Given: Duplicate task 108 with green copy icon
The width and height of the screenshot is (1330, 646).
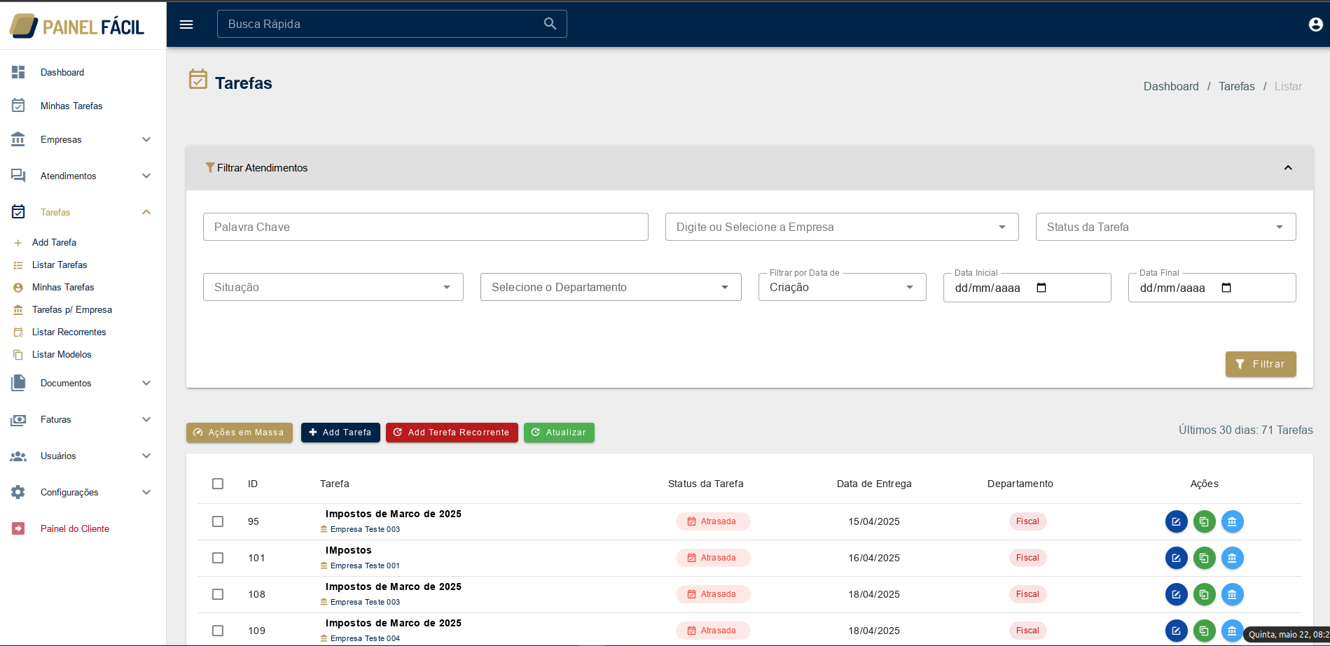Looking at the screenshot, I should click(x=1204, y=594).
